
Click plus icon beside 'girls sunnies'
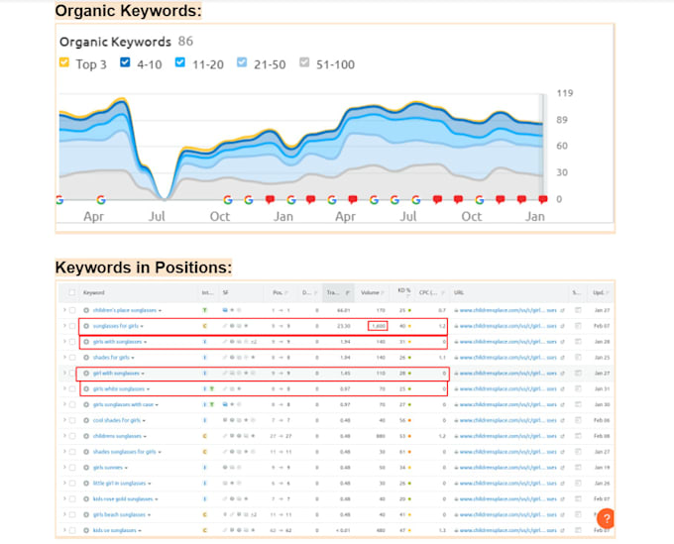tap(86, 468)
